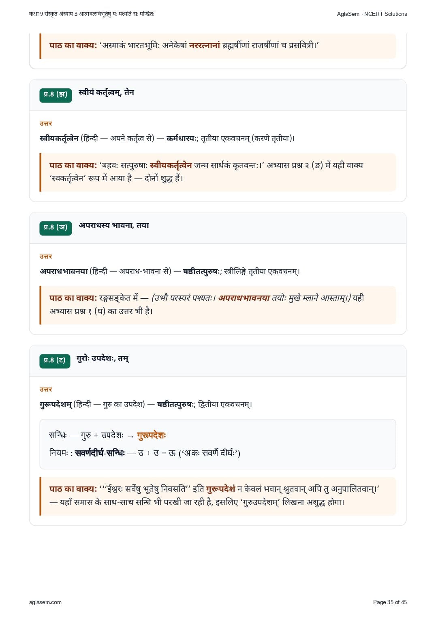Click the orange गुरूपदेशः in the sandhi box
Screen dimensions: 436x617
(x=152, y=436)
